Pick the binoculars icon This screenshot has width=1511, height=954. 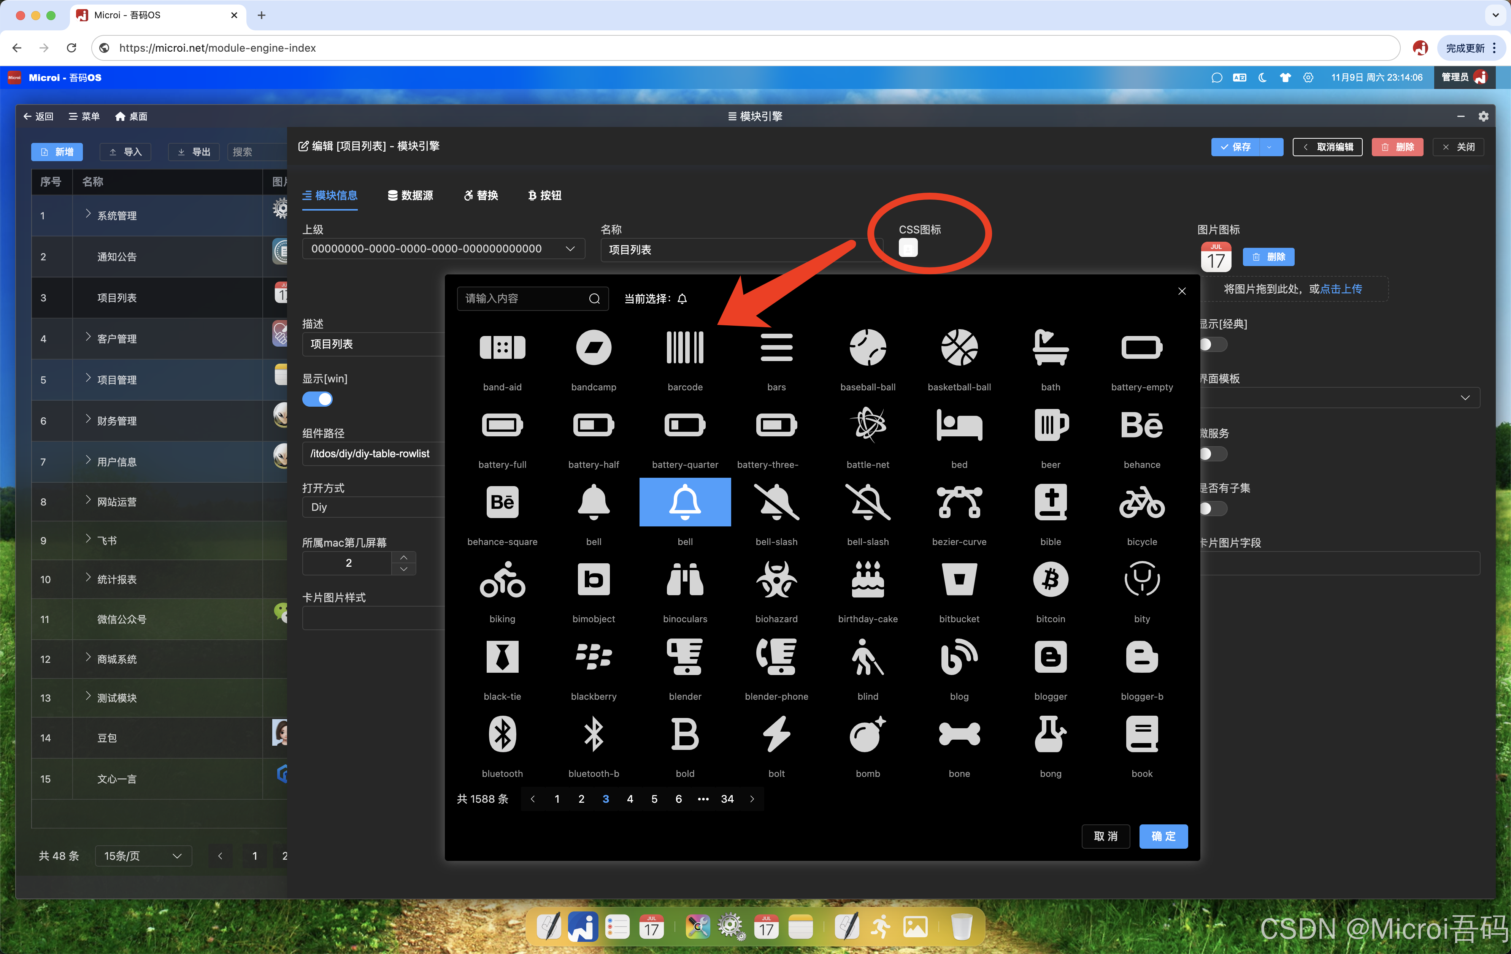(685, 580)
